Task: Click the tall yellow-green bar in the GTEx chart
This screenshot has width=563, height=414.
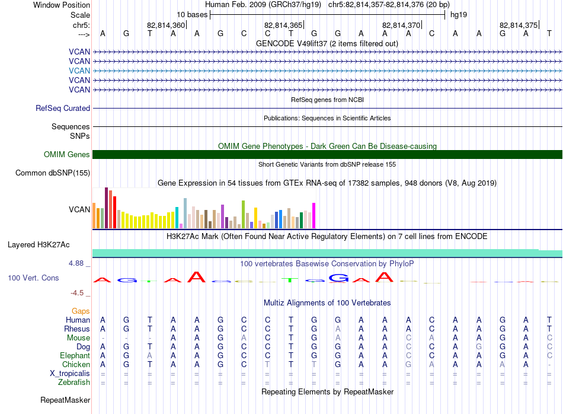Action: point(244,215)
